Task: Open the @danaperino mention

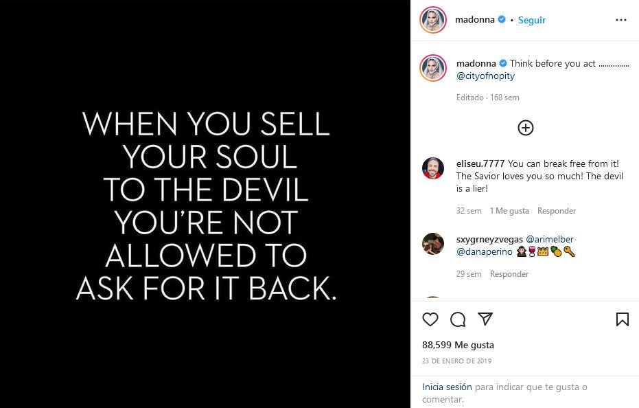Action: pyautogui.click(x=483, y=252)
